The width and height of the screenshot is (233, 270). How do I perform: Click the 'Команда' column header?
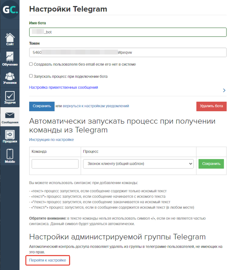[39, 152]
